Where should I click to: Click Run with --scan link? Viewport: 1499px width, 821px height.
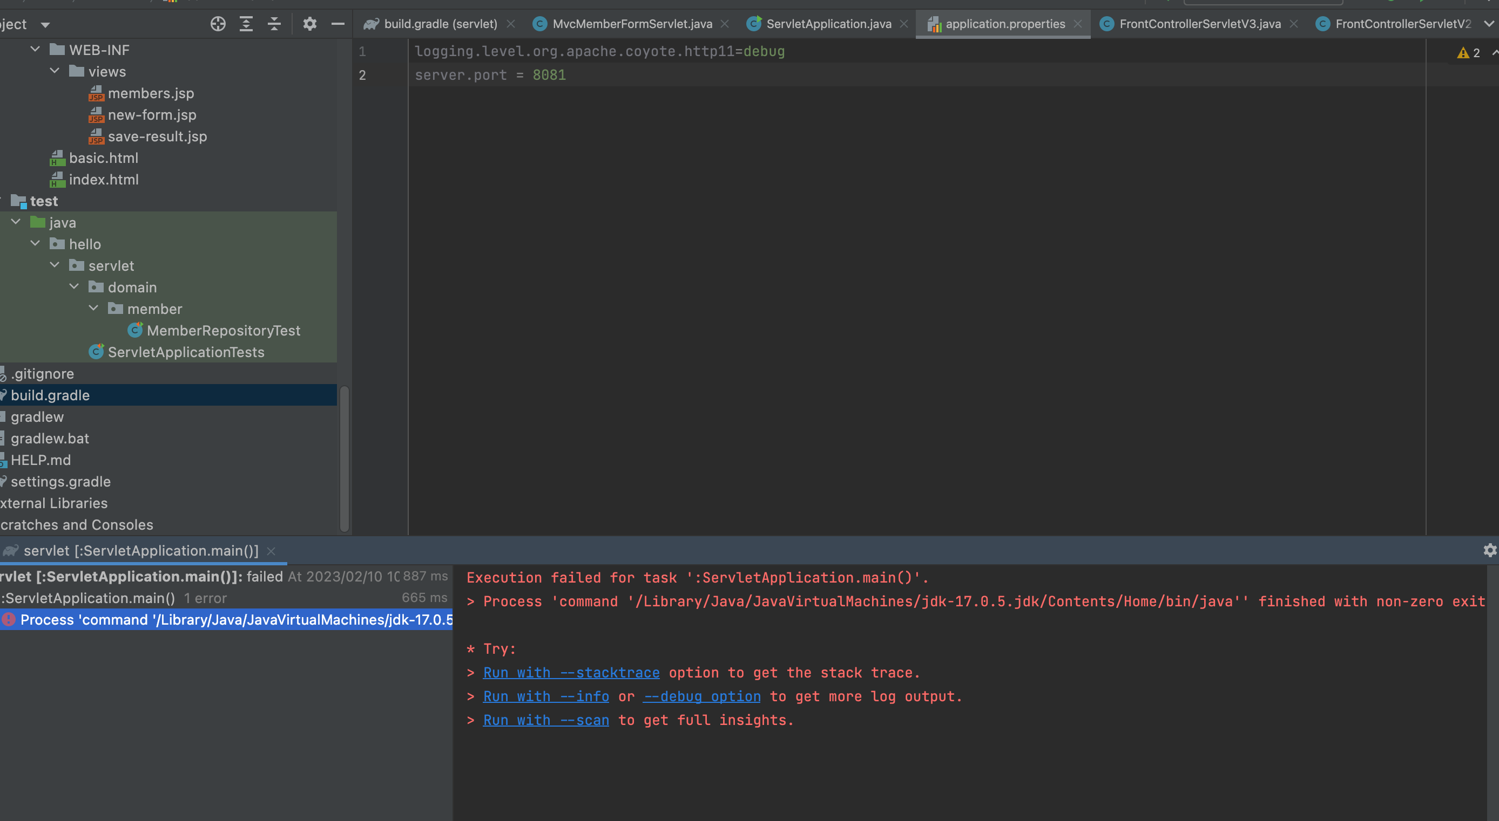[x=545, y=721]
